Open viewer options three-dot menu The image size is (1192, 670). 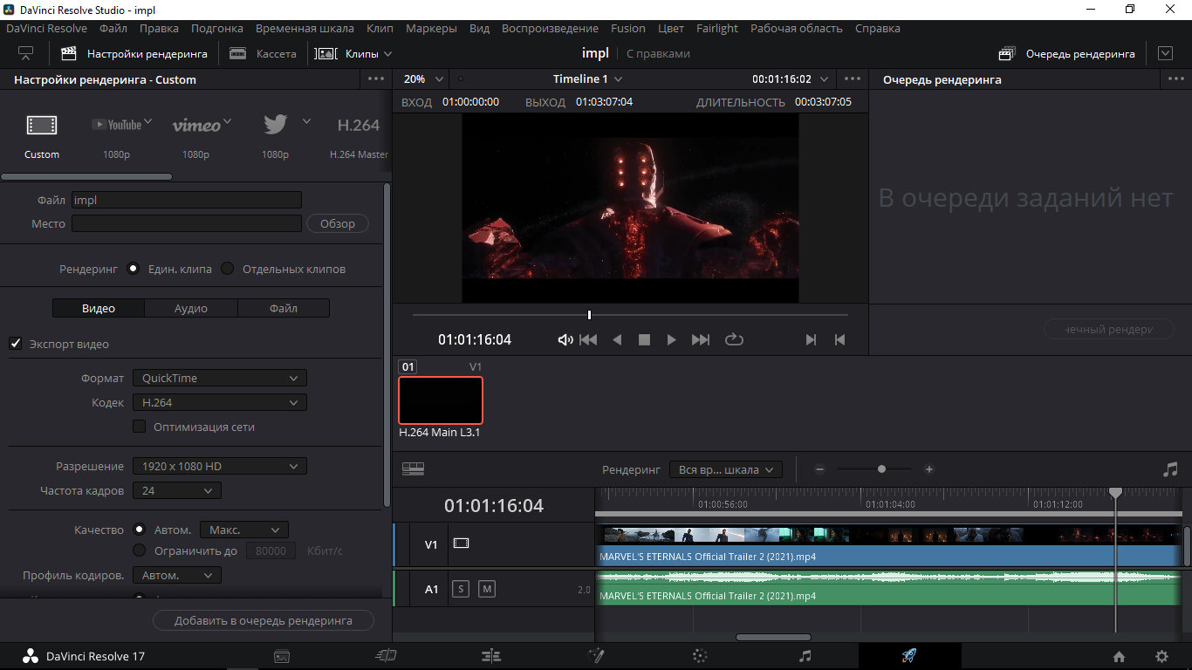pyautogui.click(x=853, y=79)
